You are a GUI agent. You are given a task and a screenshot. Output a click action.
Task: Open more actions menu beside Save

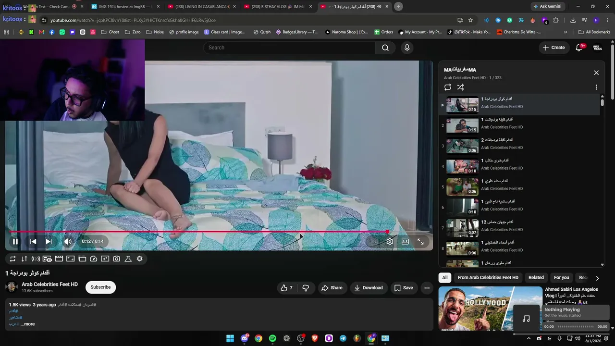[427, 288]
